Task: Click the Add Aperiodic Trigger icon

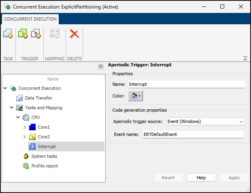Action: (x=36, y=34)
